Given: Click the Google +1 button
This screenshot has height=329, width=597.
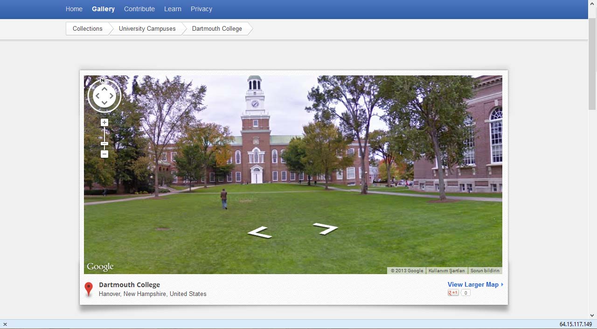Looking at the screenshot, I should click(453, 293).
